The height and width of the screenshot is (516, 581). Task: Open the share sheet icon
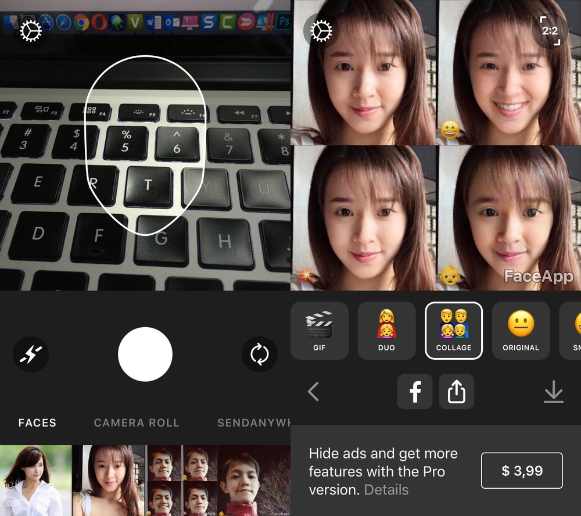(x=457, y=392)
